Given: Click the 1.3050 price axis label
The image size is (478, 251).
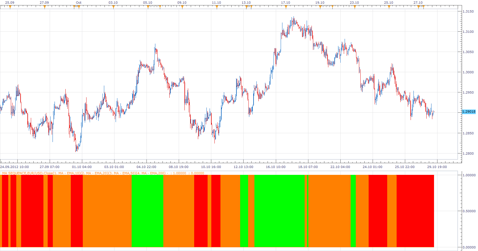Looking at the screenshot, I should click(x=468, y=52).
